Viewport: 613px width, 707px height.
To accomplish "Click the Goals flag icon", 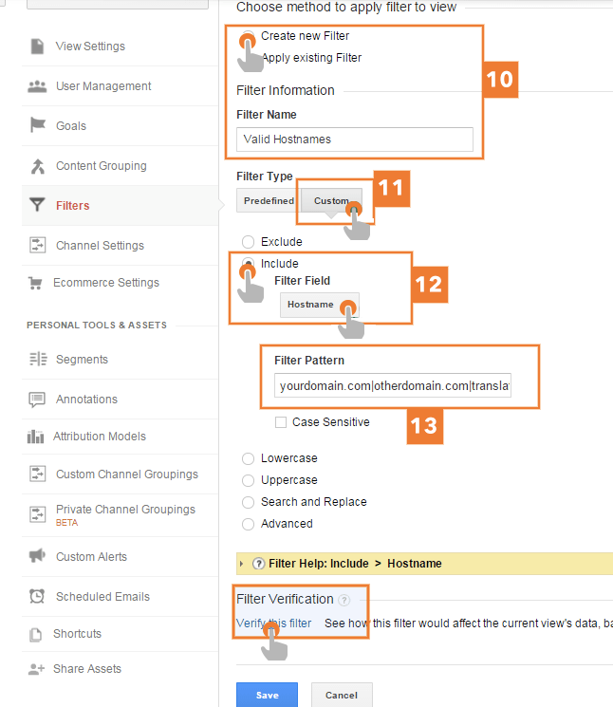I will point(37,126).
